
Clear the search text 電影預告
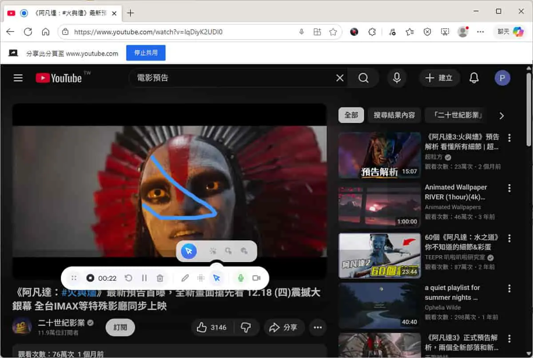(x=340, y=78)
